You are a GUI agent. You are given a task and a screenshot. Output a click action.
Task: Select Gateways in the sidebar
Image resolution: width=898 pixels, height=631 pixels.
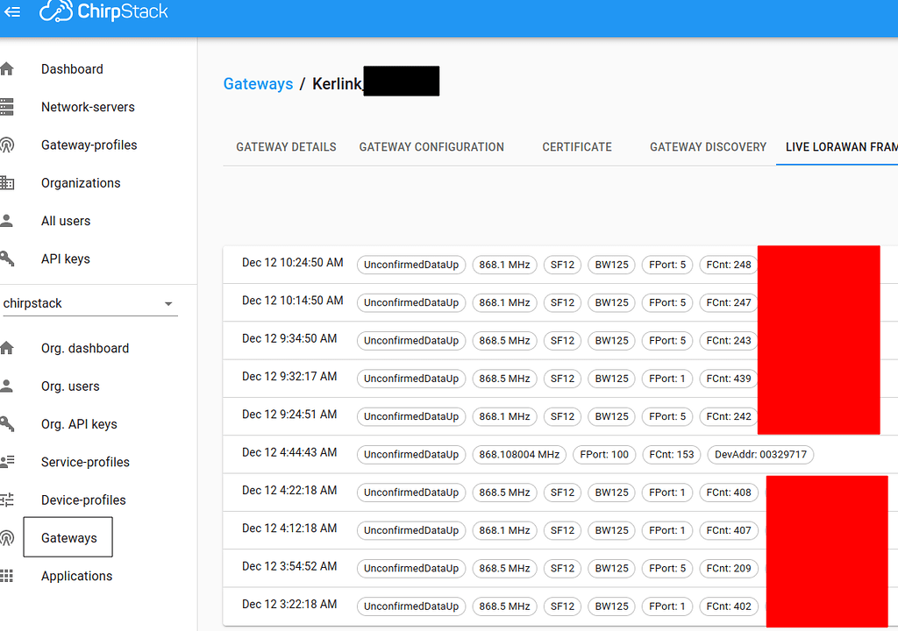[68, 537]
